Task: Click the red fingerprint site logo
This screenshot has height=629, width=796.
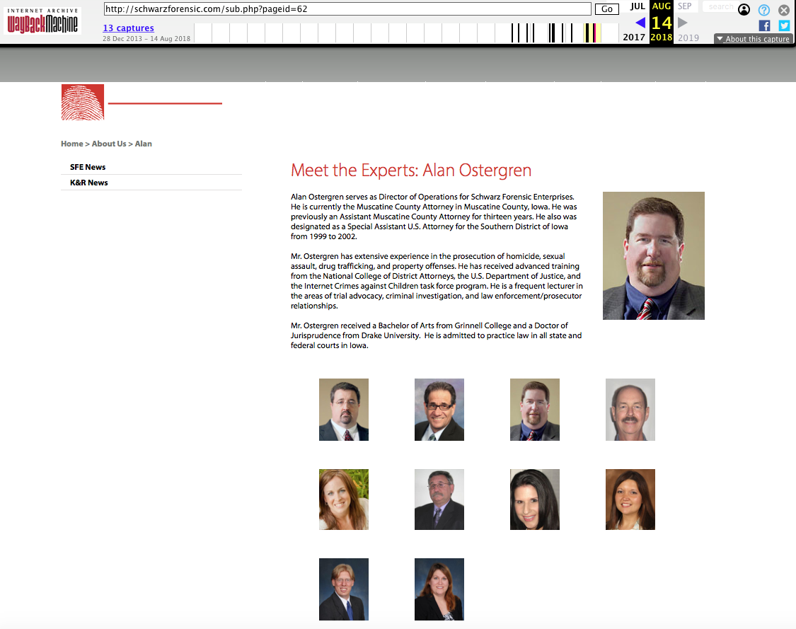Action: coord(83,102)
